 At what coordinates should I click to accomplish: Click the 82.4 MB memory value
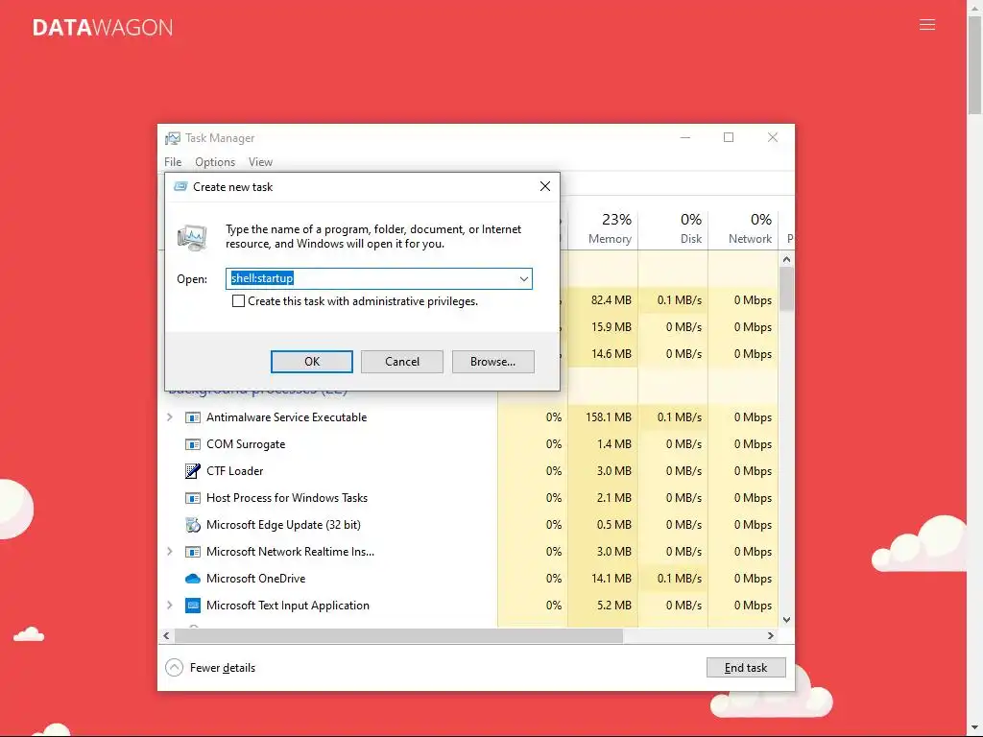[611, 300]
